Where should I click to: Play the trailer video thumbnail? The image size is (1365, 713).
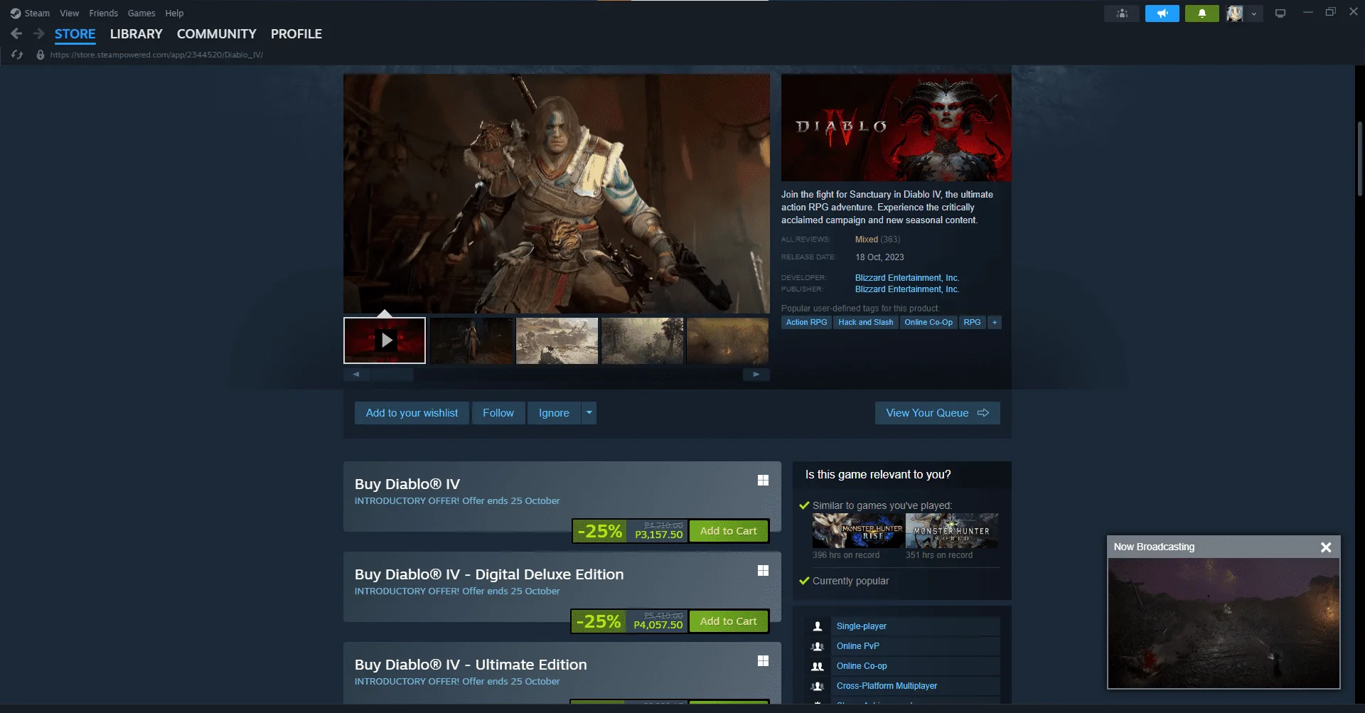(x=385, y=341)
